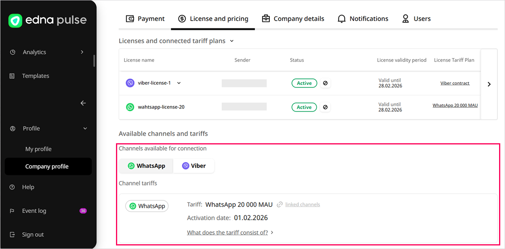505x249 pixels.
Task: Select the WhatsApp channel toggle button
Action: pyautogui.click(x=146, y=166)
